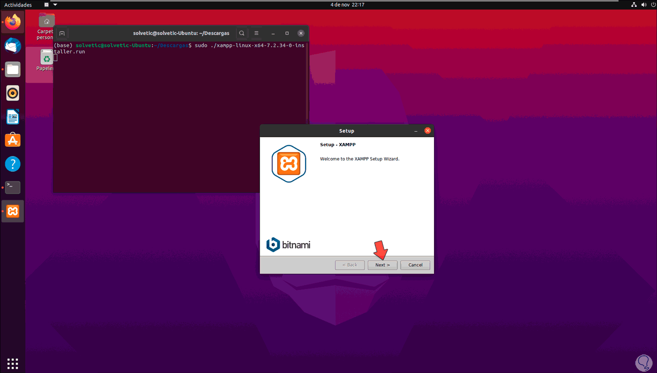Viewport: 657px width, 373px height.
Task: Maximize the terminal window
Action: click(x=287, y=33)
